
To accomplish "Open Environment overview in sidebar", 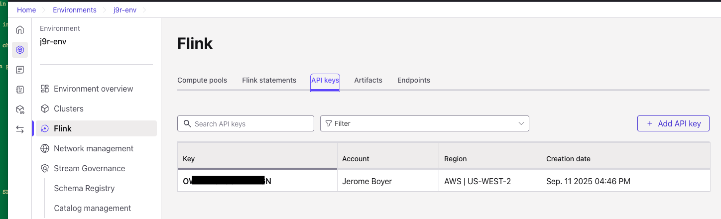I will (x=93, y=89).
